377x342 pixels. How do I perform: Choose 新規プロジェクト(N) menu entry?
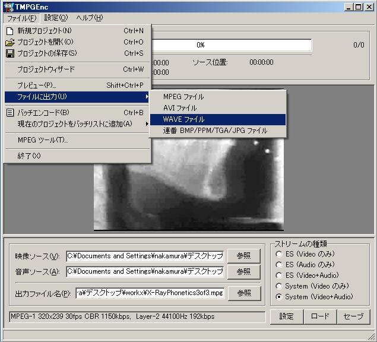[x=77, y=31]
